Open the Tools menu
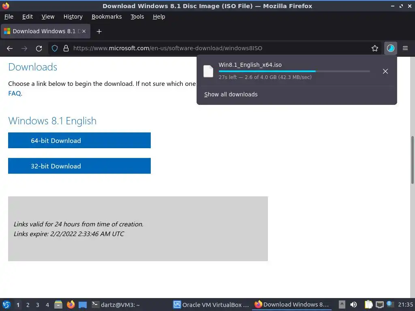 [x=137, y=17]
